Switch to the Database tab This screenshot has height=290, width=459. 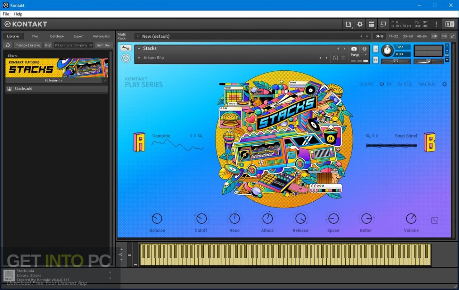pyautogui.click(x=57, y=36)
